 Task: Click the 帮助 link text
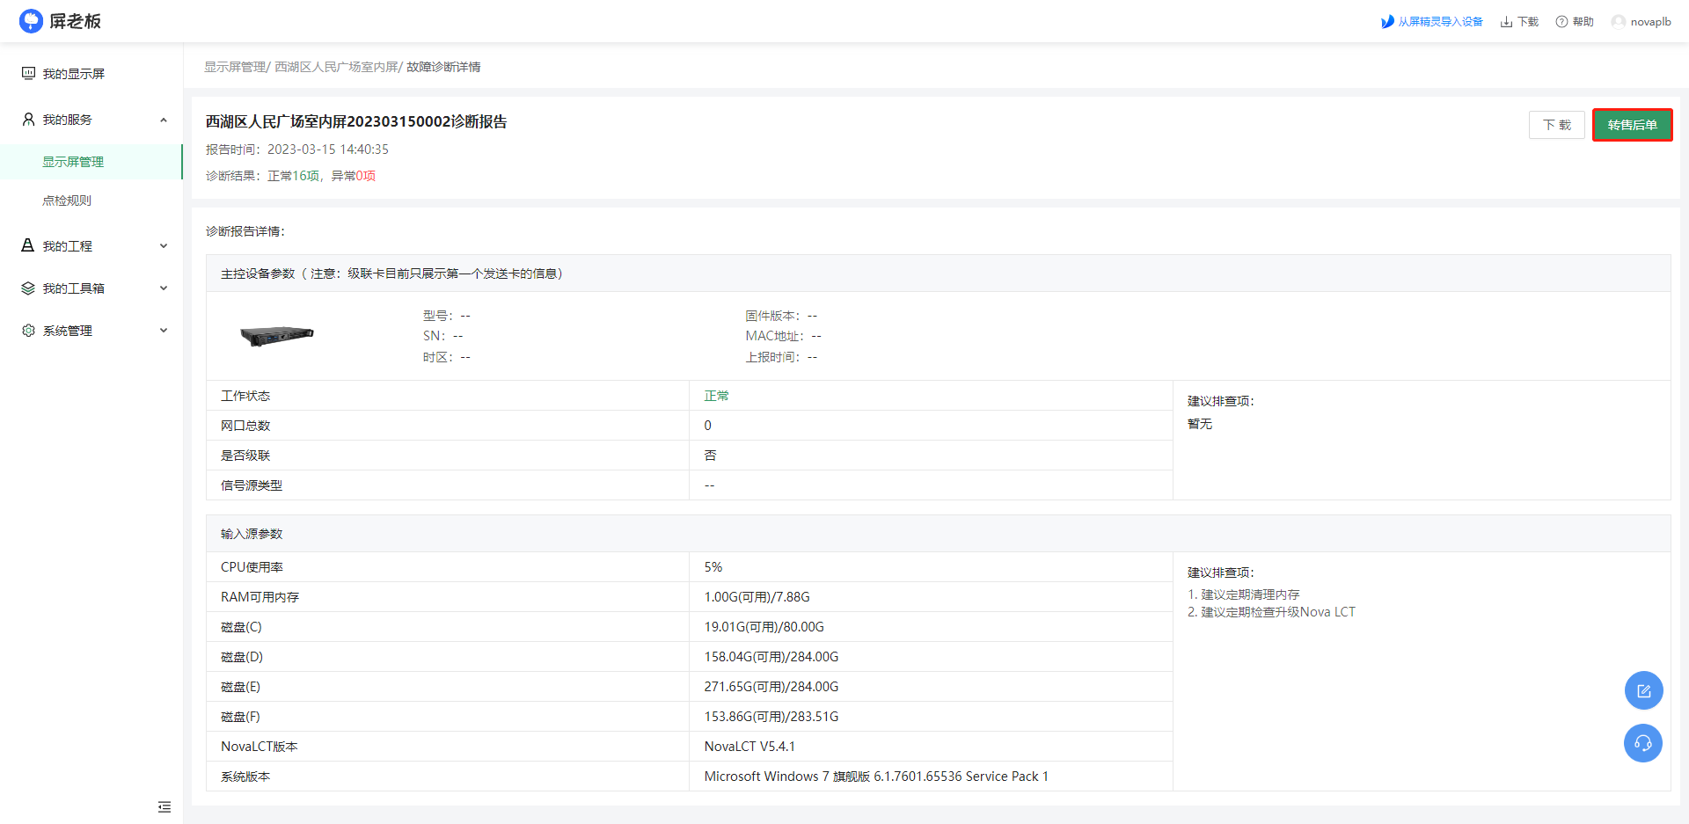[1583, 22]
